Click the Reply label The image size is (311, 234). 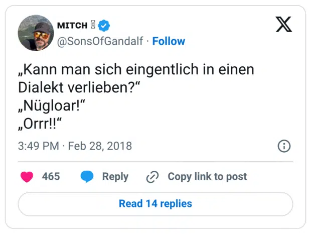click(115, 176)
